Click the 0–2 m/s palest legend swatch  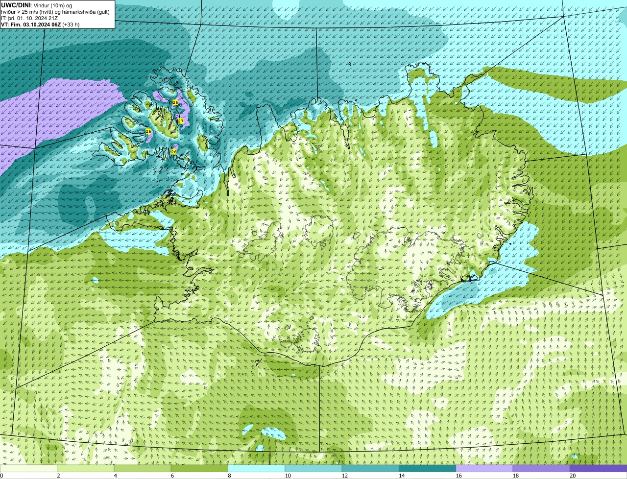click(28, 469)
